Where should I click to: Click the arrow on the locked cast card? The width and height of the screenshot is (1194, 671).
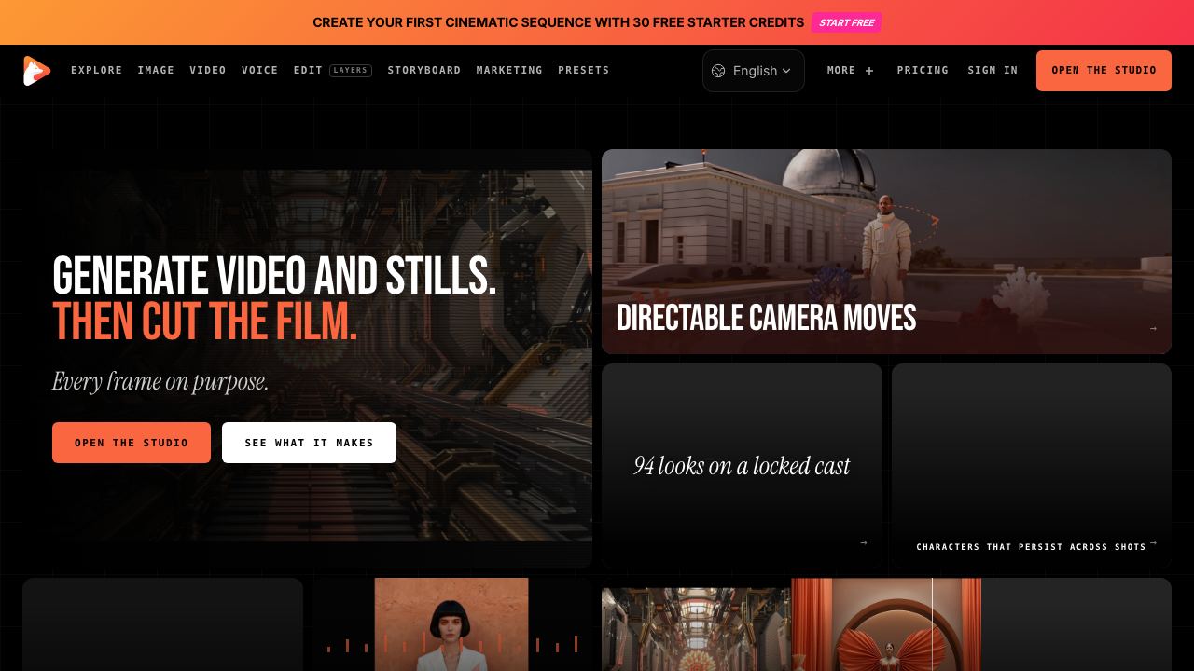click(863, 542)
